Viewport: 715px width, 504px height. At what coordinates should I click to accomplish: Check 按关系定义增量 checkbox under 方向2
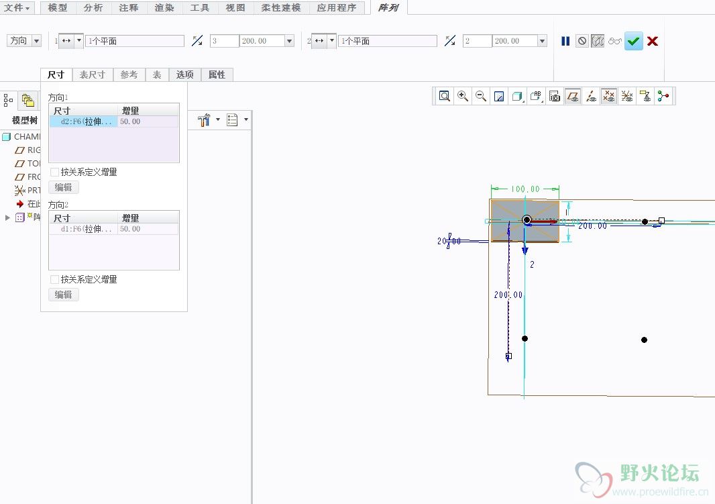(55, 279)
